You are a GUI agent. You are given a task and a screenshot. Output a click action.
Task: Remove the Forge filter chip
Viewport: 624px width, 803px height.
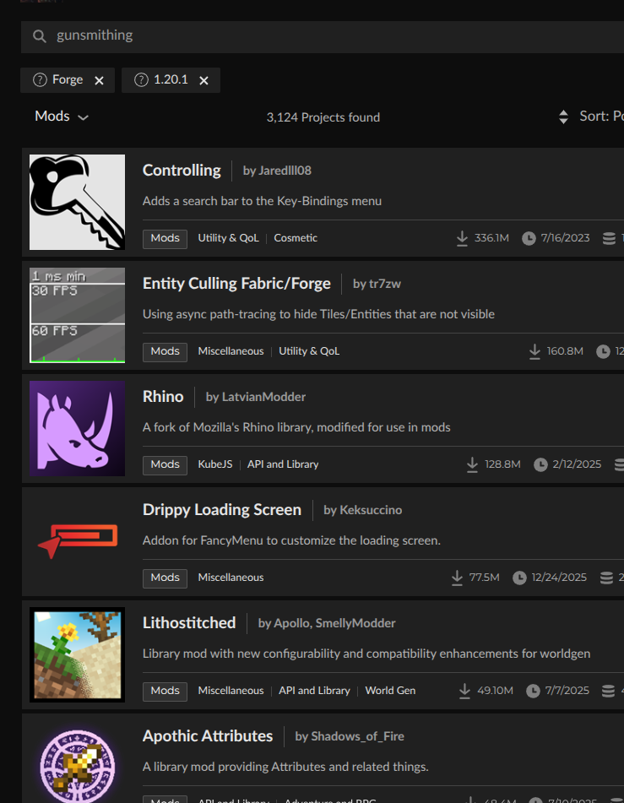tap(99, 81)
